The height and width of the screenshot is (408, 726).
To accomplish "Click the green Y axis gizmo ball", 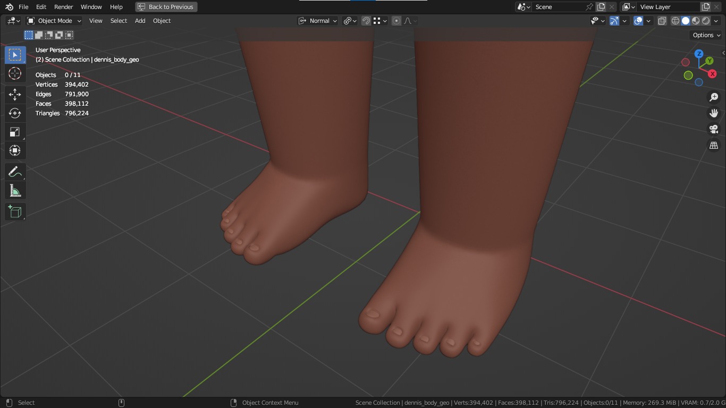I will tap(709, 61).
